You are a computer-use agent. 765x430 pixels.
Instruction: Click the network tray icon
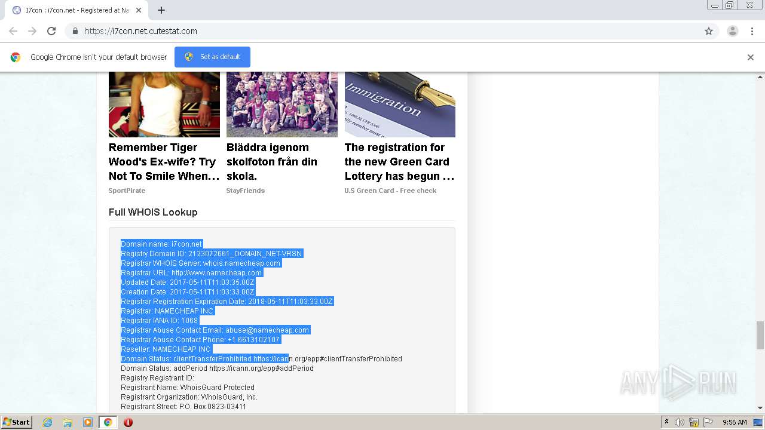[x=694, y=422]
